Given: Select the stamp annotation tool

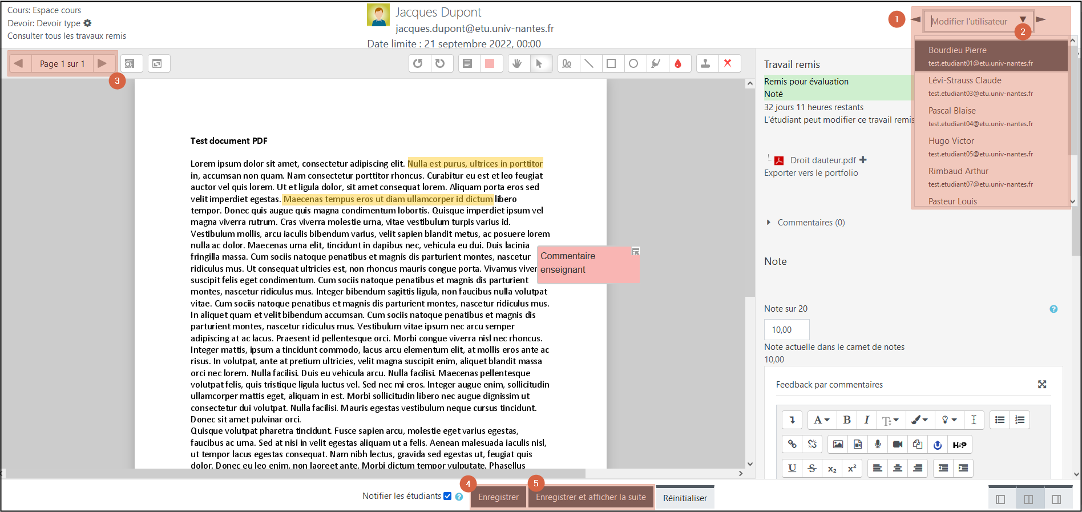Looking at the screenshot, I should pos(705,63).
